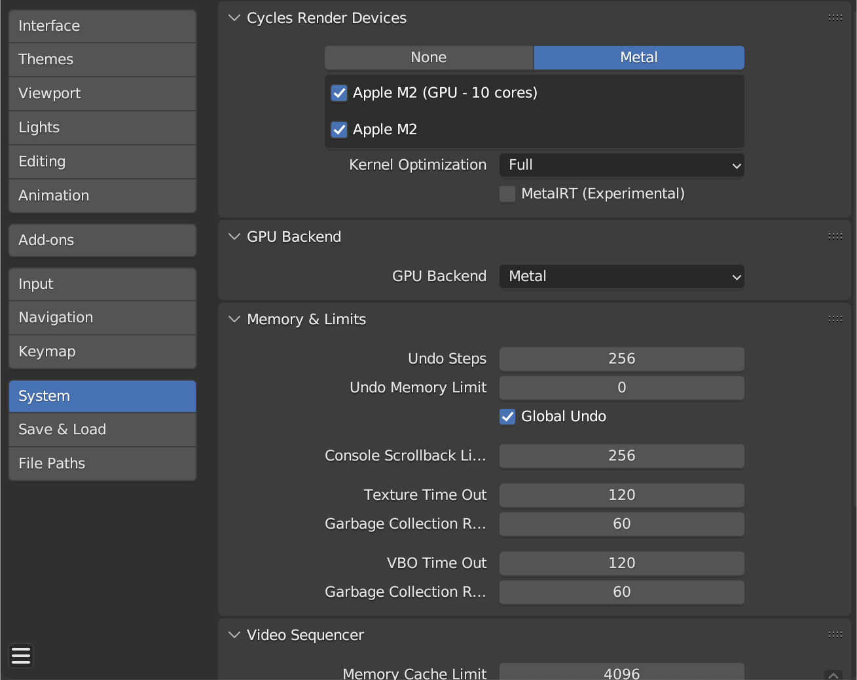Grab the Cycles Render Devices panel drag handle

(835, 18)
